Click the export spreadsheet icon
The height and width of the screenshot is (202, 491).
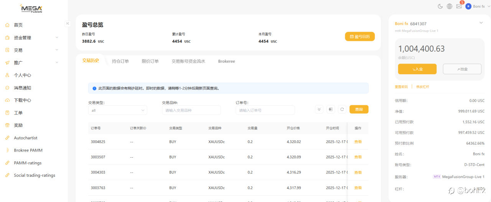pyautogui.click(x=330, y=109)
